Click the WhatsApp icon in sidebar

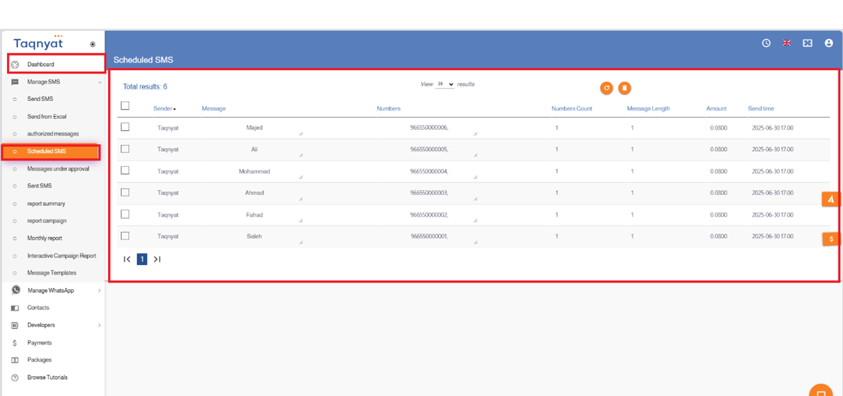[x=16, y=290]
